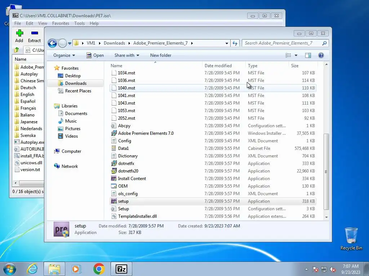Viewport: 369px width, 276px height.
Task: Select Install Content application icon
Action: pos(114,178)
